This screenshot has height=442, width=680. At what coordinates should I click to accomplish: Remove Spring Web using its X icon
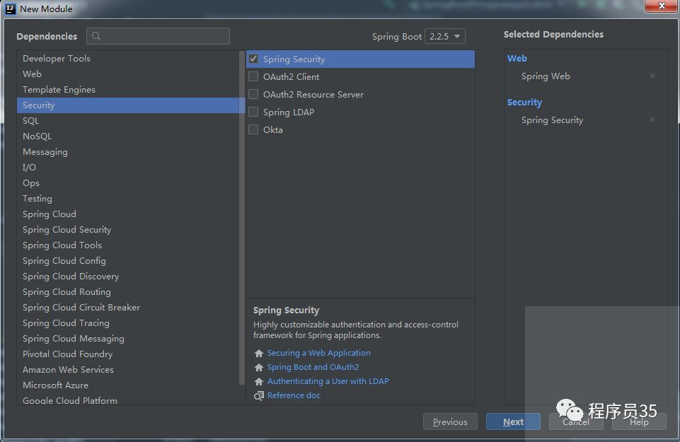(652, 76)
